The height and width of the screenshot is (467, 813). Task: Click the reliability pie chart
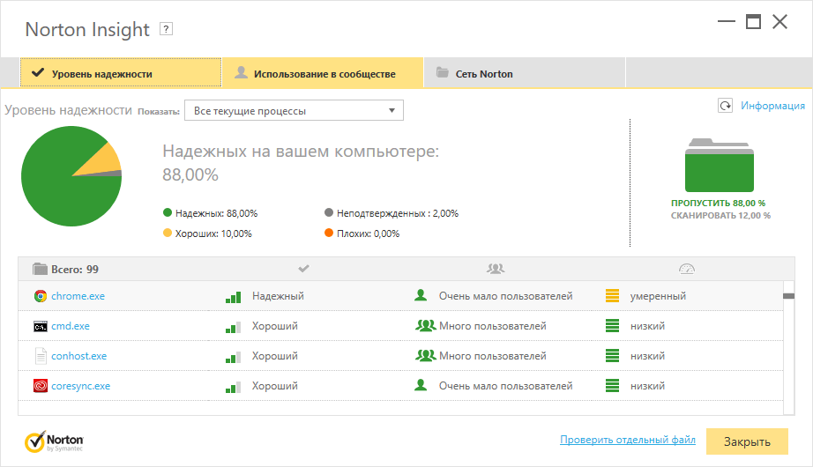(71, 176)
